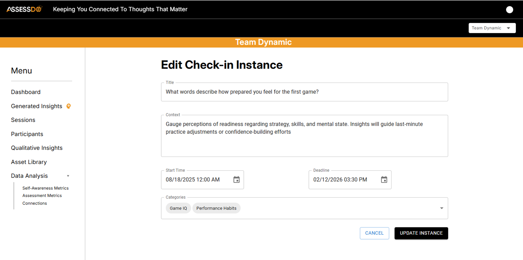Click the Menu heading in sidebar

[22, 71]
